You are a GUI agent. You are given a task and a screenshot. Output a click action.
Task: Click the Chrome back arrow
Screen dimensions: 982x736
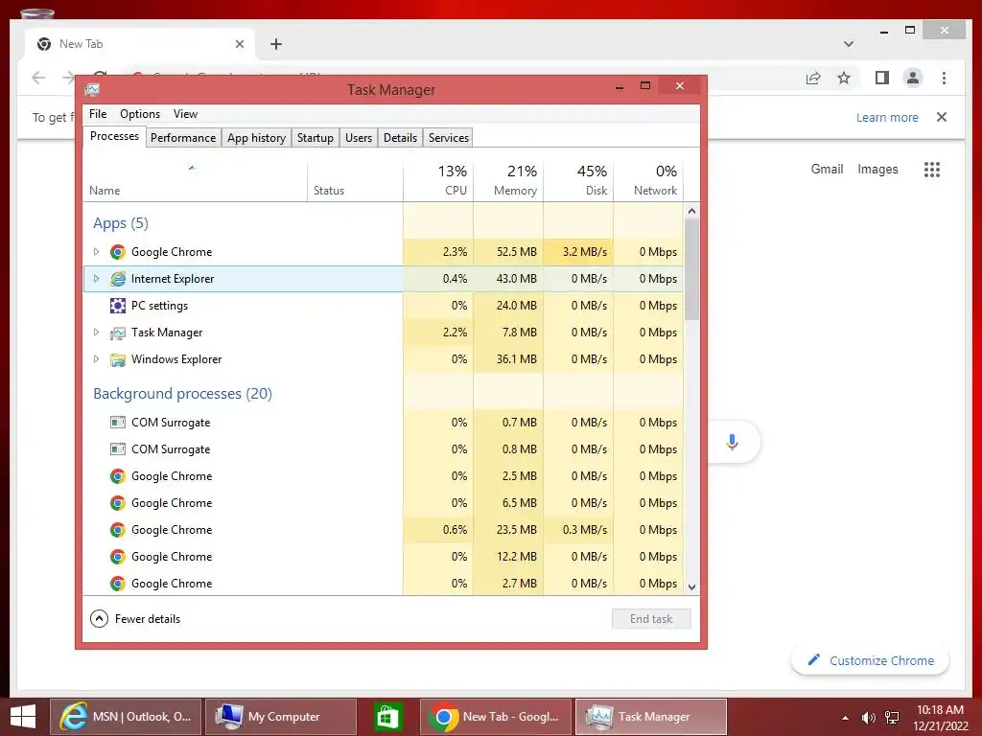coord(38,78)
